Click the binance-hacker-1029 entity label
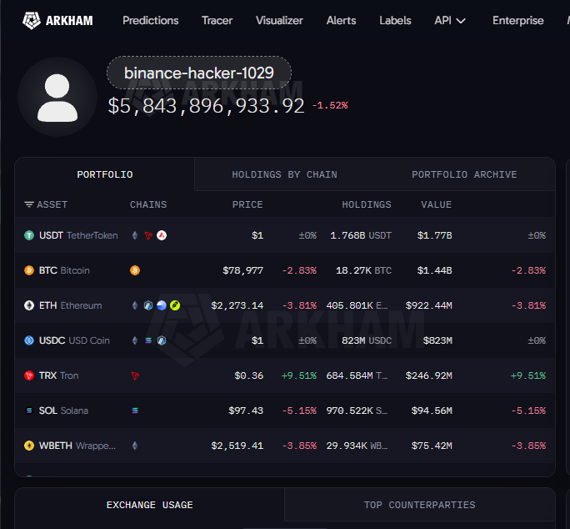 point(199,73)
